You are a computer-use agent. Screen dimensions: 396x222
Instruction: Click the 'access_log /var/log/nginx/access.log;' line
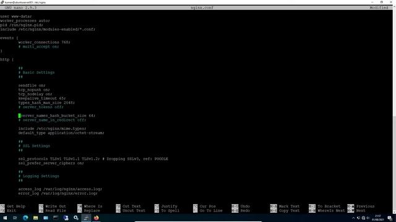[60, 189]
